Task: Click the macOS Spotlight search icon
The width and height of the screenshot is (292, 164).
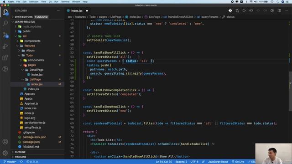Action: (277, 2)
